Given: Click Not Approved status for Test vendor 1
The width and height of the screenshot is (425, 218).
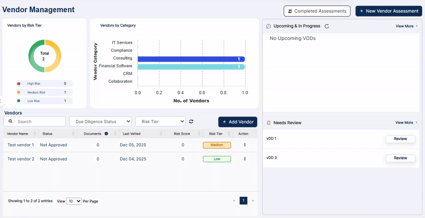Looking at the screenshot, I should [54, 145].
